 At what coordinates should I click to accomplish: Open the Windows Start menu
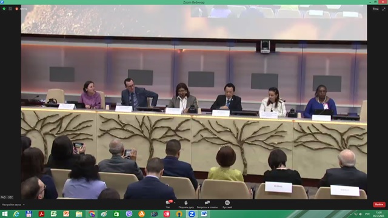(4, 214)
